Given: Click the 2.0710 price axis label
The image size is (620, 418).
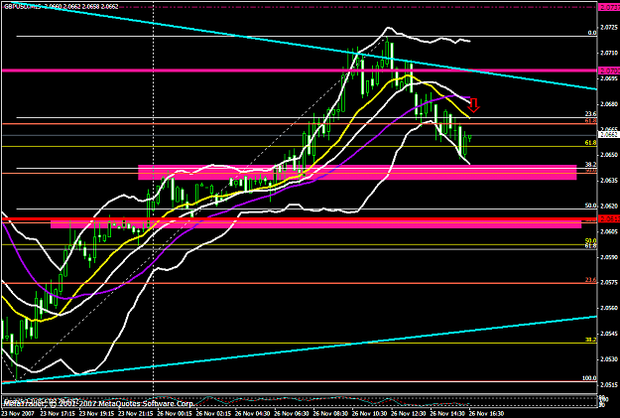Looking at the screenshot, I should click(609, 53).
